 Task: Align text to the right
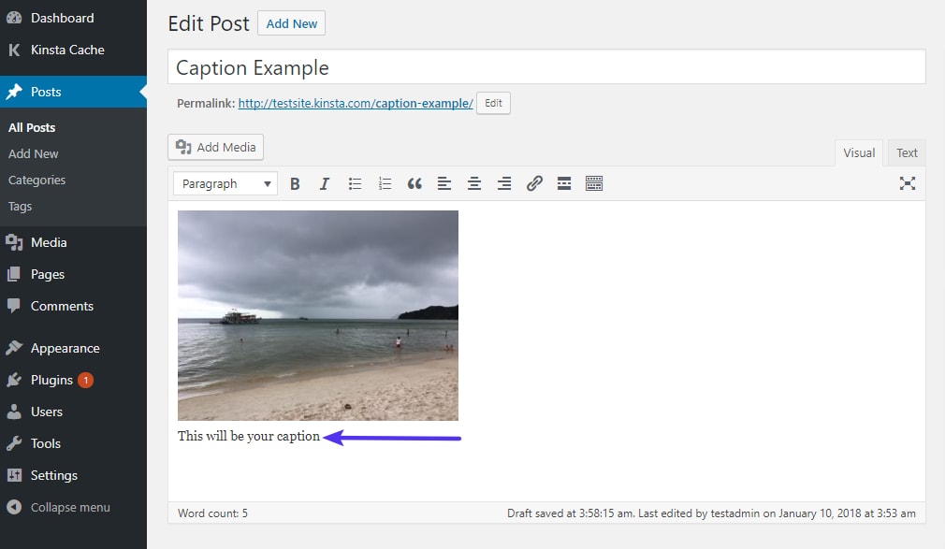click(x=504, y=184)
